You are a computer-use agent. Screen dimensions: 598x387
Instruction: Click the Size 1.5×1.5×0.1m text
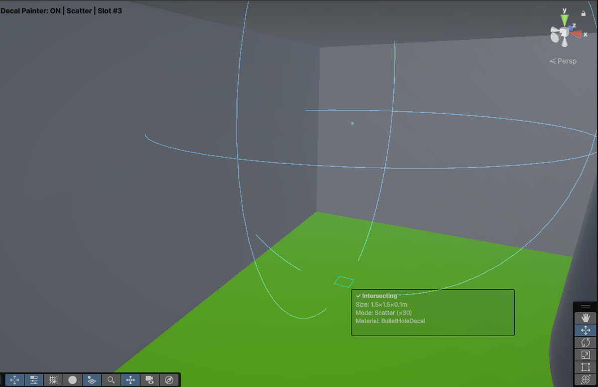381,304
